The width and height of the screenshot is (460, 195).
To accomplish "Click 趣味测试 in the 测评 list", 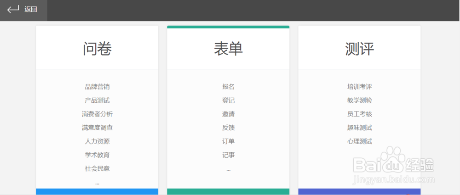I will point(359,128).
